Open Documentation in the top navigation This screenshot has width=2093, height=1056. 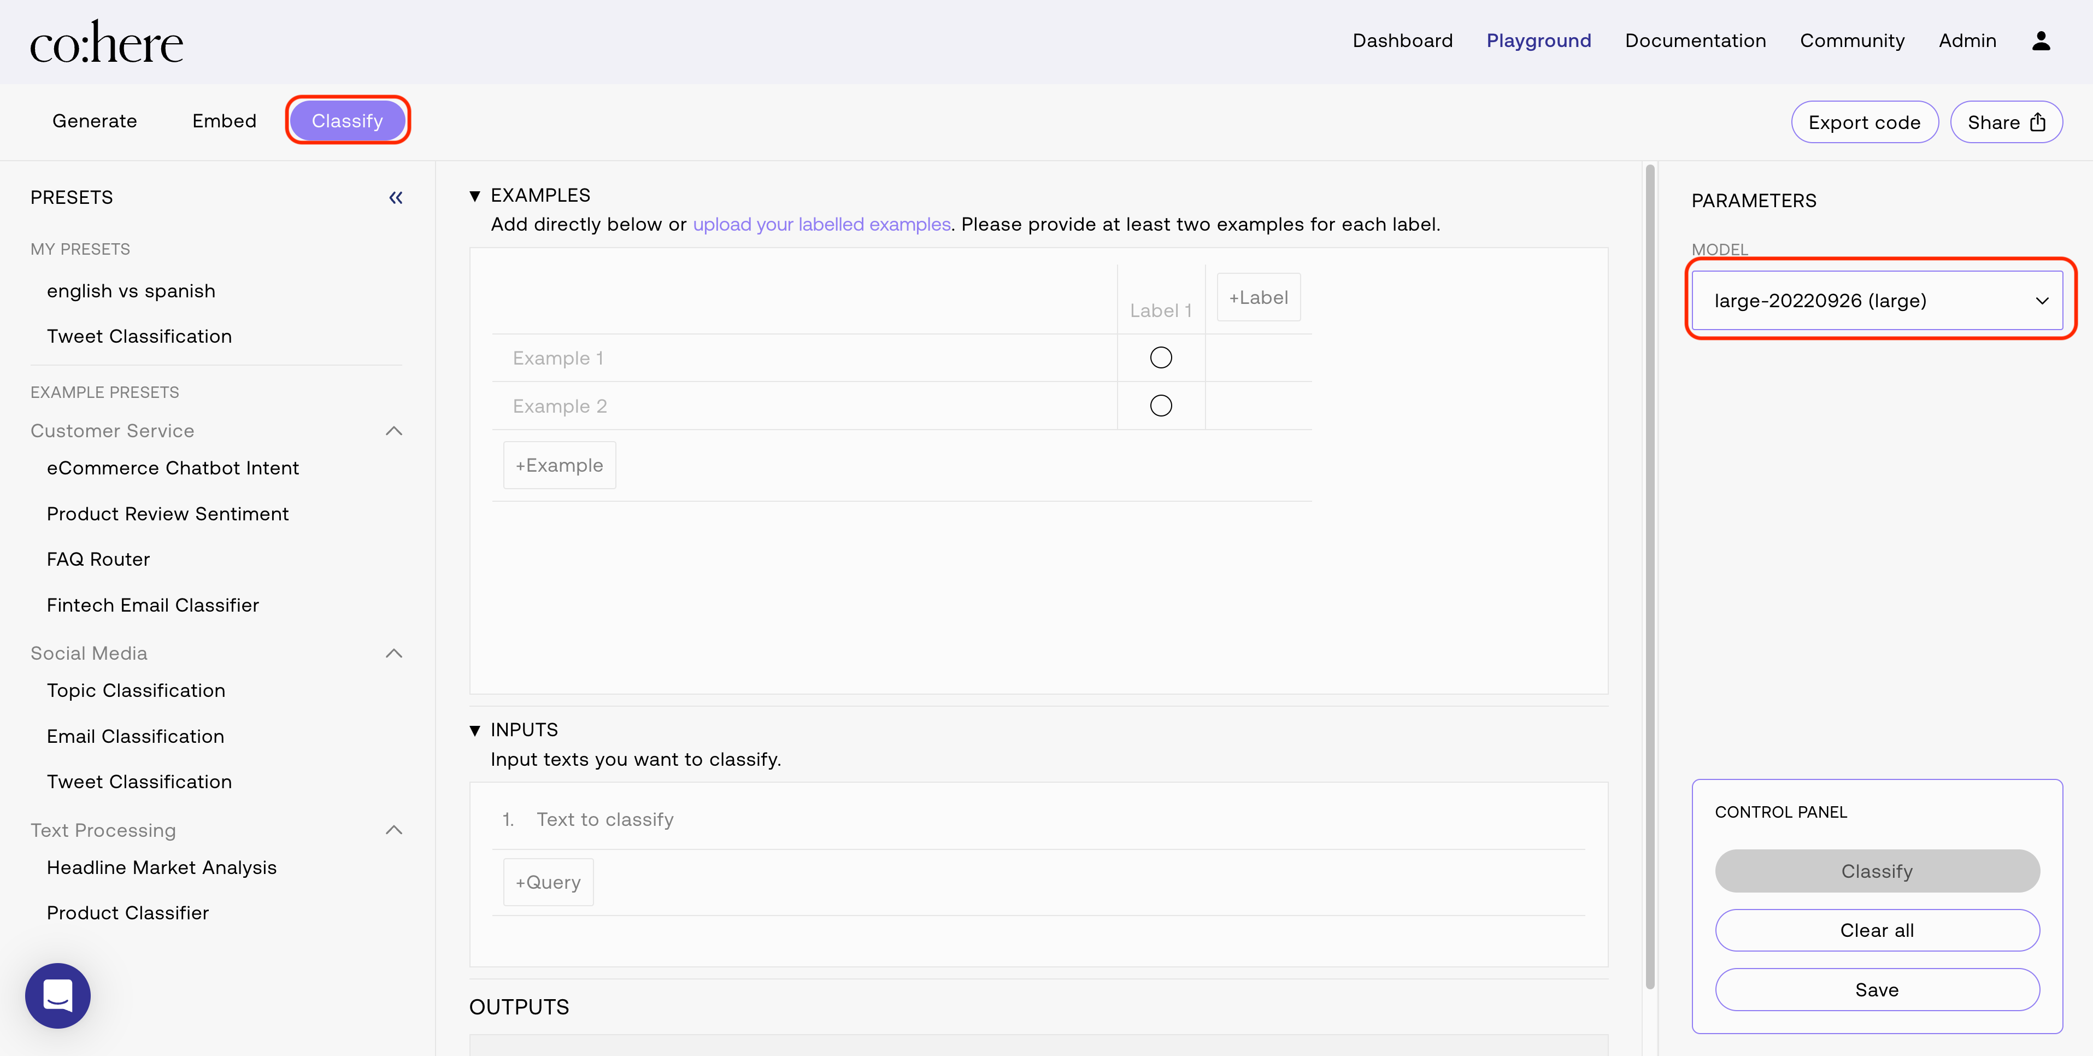click(1695, 40)
